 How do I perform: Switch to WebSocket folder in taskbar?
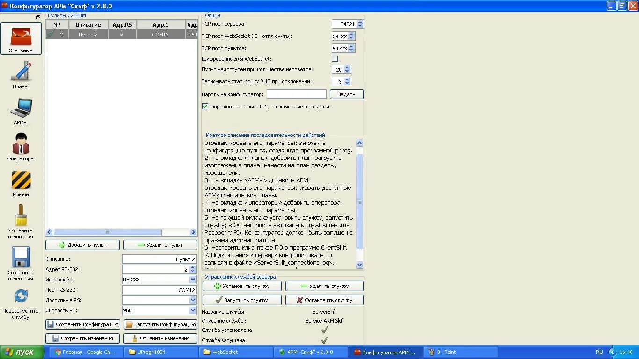point(236,352)
